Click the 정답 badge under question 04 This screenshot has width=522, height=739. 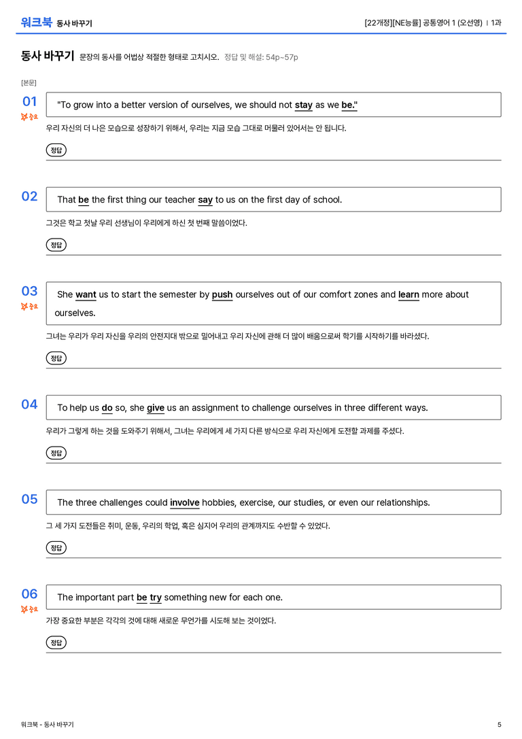(56, 453)
